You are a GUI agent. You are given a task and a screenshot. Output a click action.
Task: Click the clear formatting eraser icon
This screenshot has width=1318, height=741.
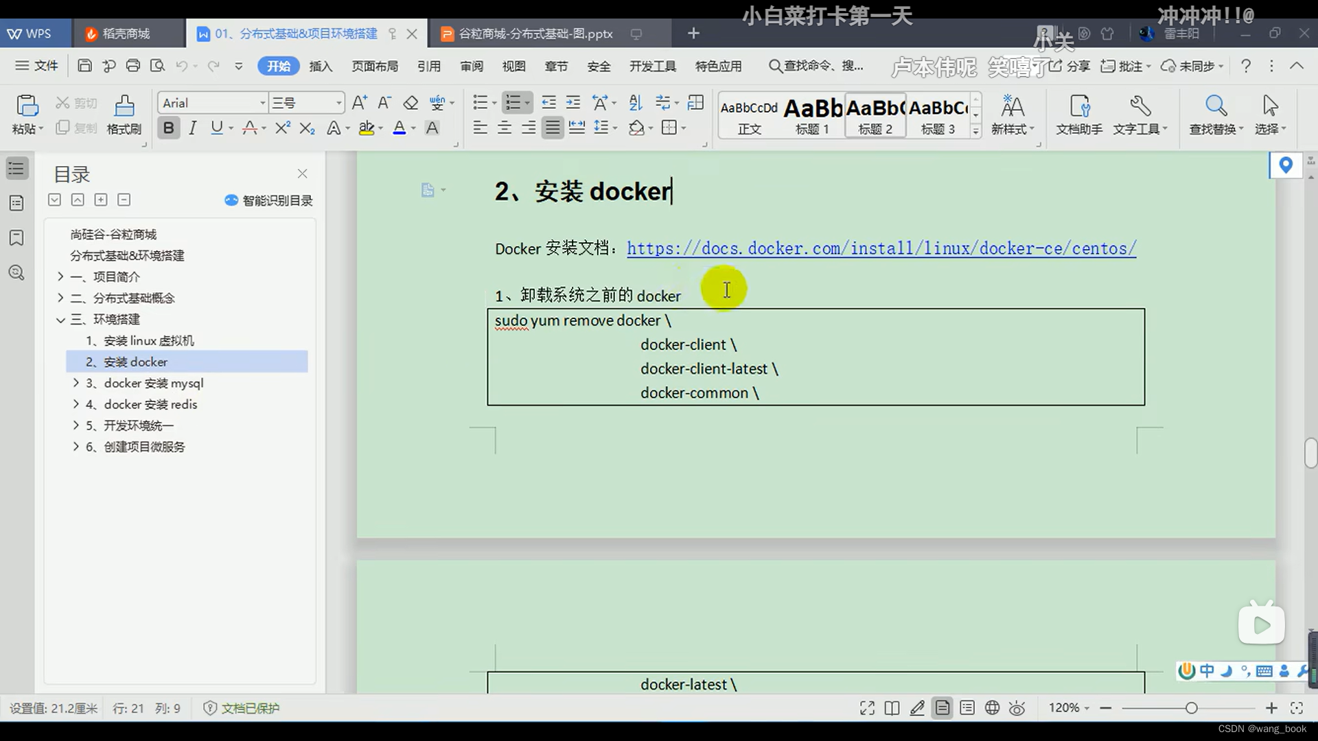click(411, 103)
